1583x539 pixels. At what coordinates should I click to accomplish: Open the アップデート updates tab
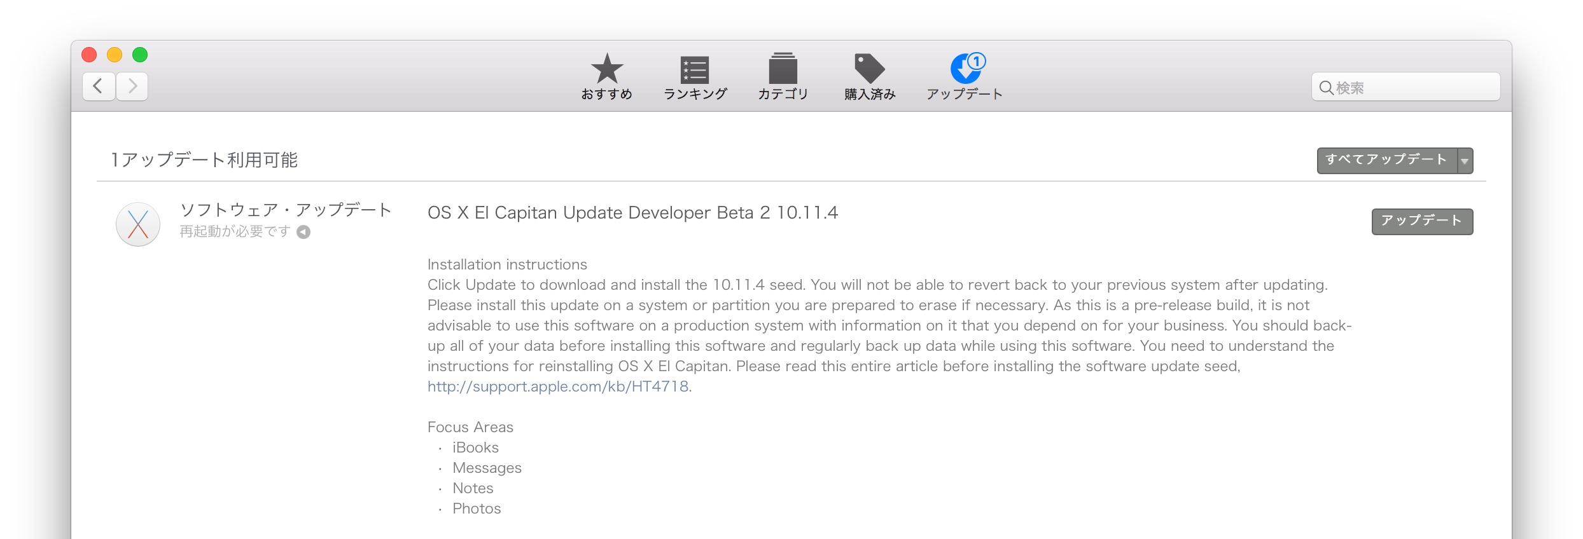pos(965,77)
